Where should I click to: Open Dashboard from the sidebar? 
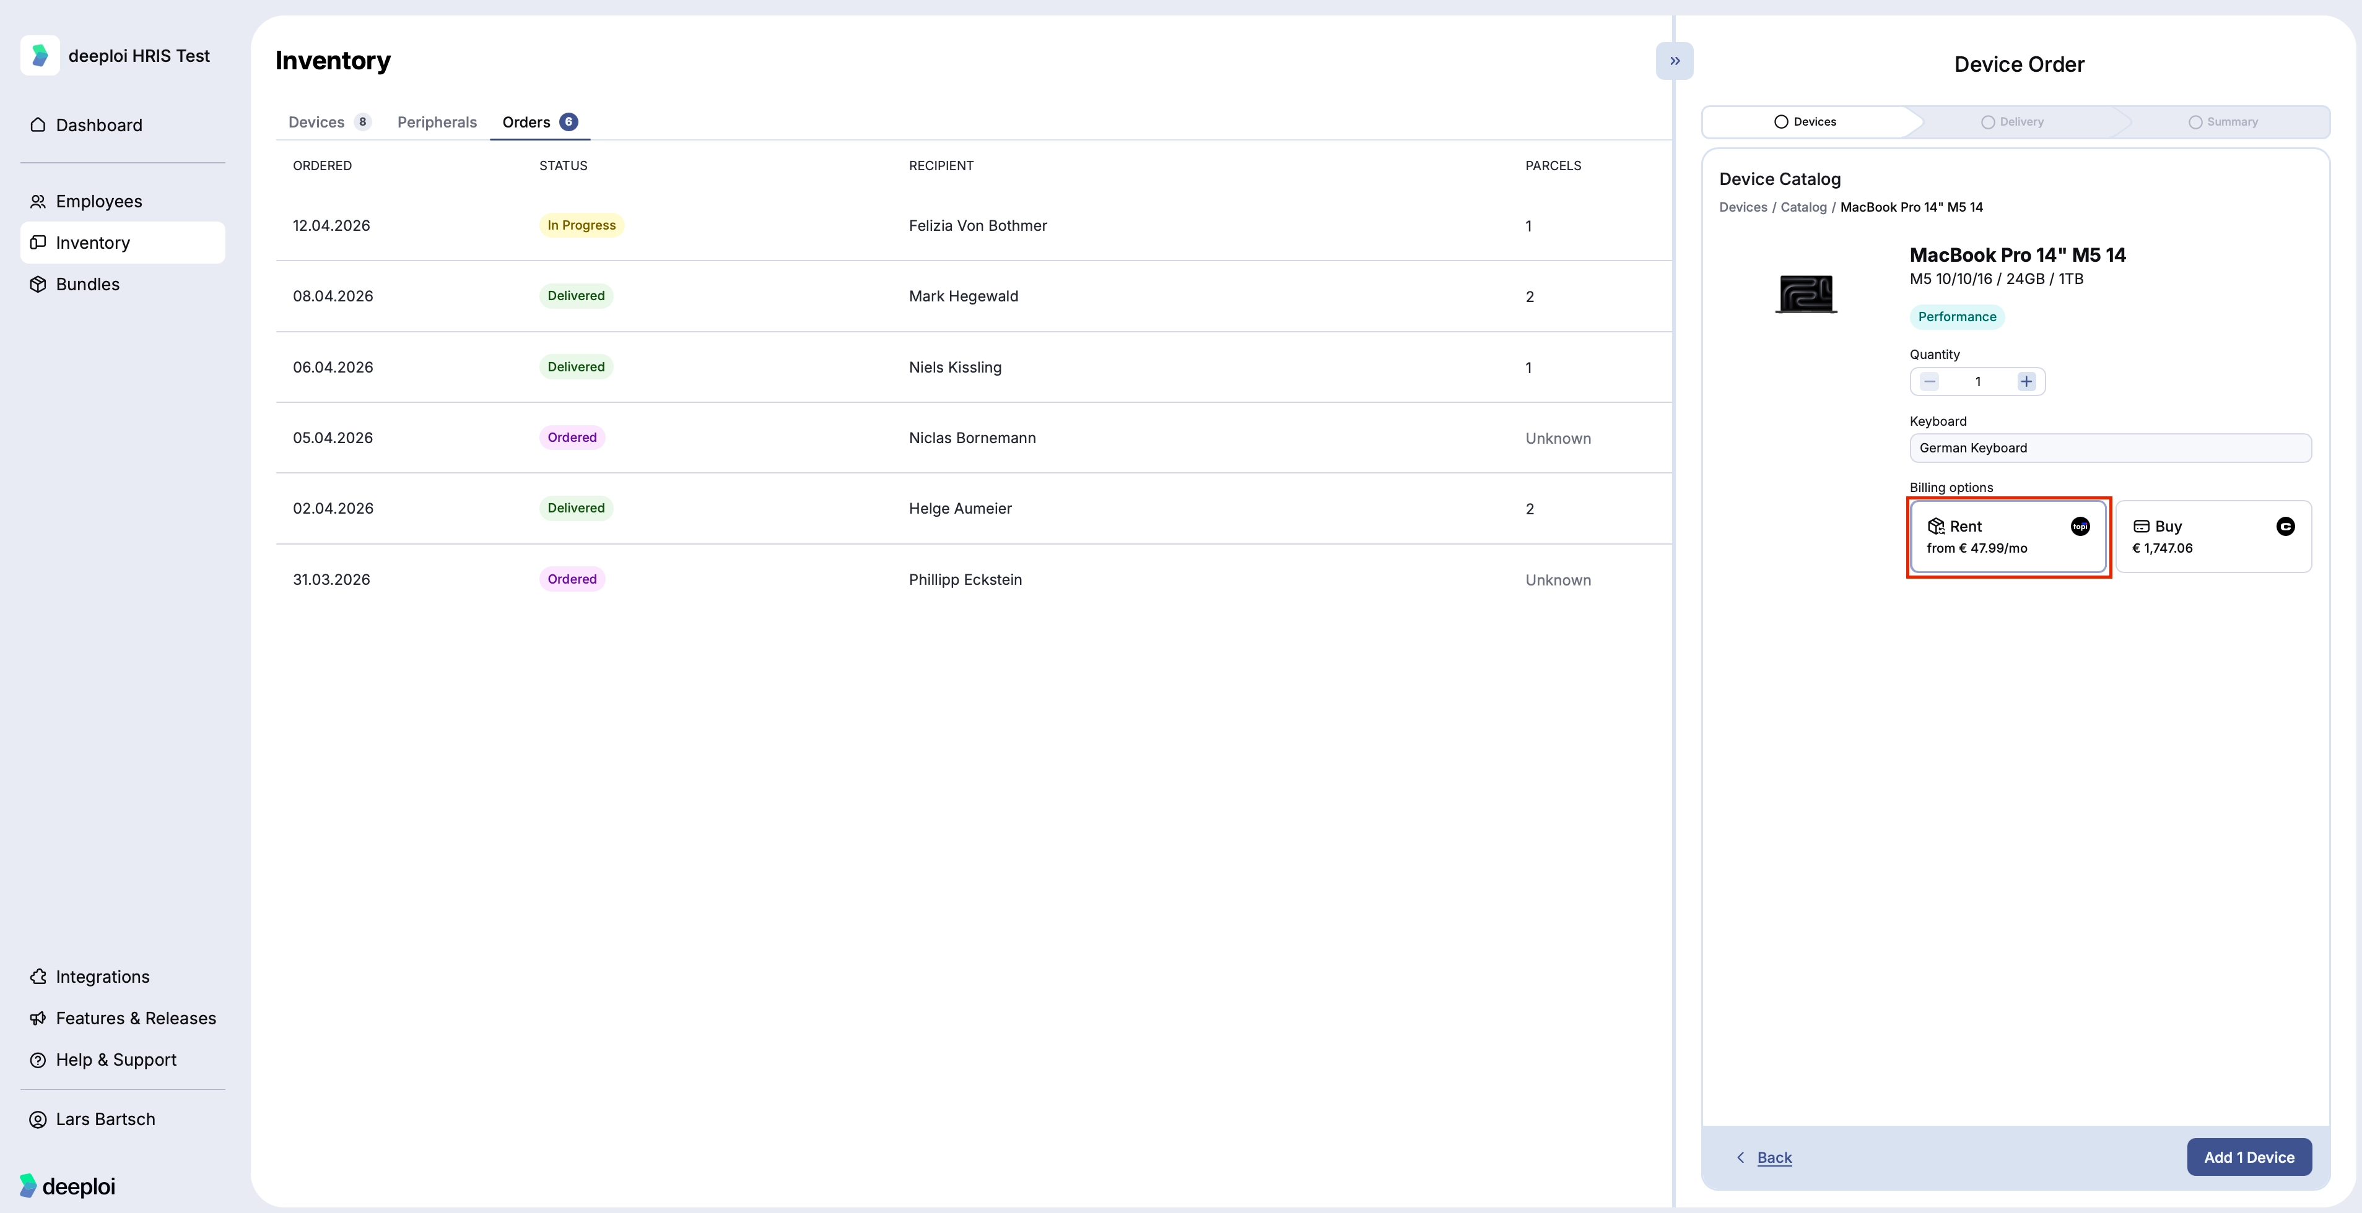tap(123, 124)
